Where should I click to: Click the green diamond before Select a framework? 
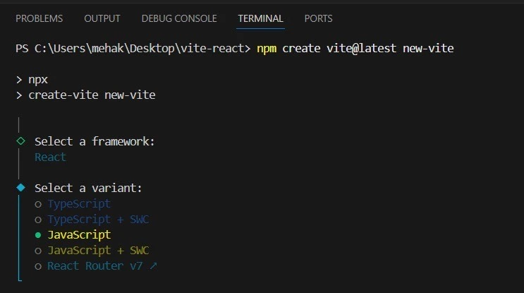[x=20, y=141]
